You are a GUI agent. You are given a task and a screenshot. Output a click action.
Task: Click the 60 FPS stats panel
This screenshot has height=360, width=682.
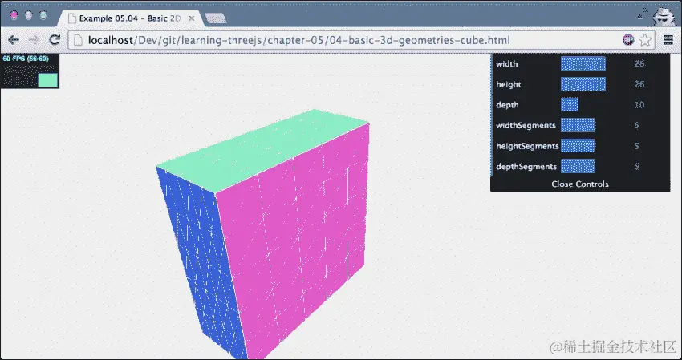pos(30,71)
